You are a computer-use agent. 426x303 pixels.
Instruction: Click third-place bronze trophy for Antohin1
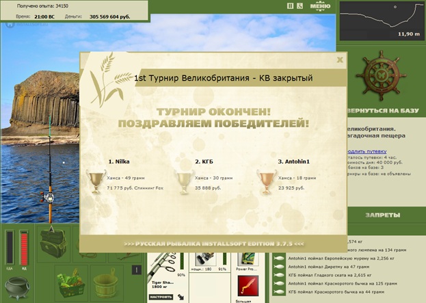tap(267, 182)
